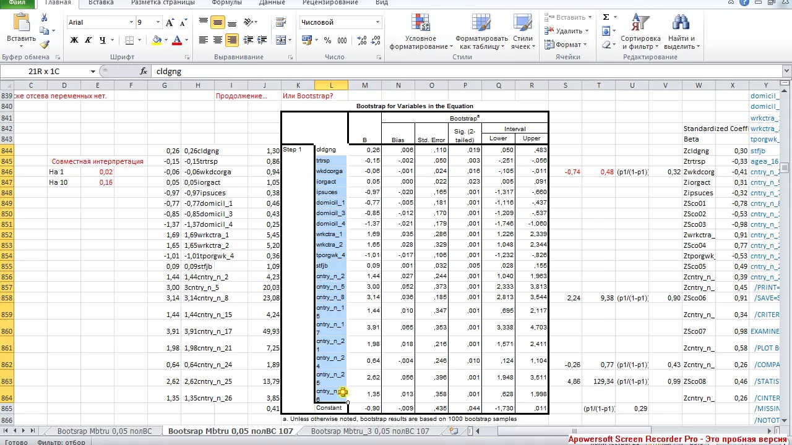Expand Условное форматирование menu
Viewport: 792px width, 445px height.
(x=420, y=32)
